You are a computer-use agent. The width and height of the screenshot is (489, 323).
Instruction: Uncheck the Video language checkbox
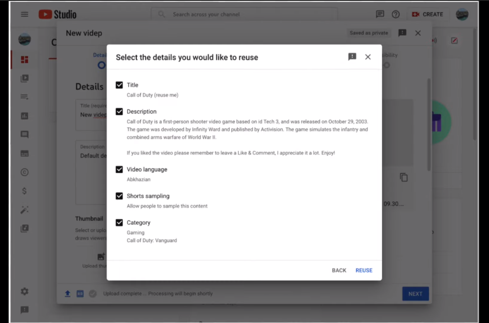point(119,169)
